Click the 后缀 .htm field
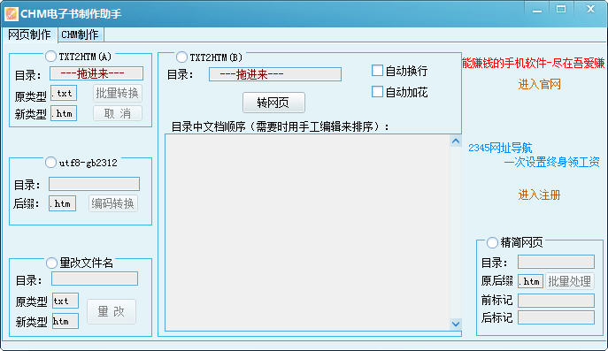Viewport: 608px width, 351px height. pos(62,203)
